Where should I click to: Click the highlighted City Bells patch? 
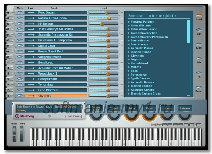[x=56, y=96]
